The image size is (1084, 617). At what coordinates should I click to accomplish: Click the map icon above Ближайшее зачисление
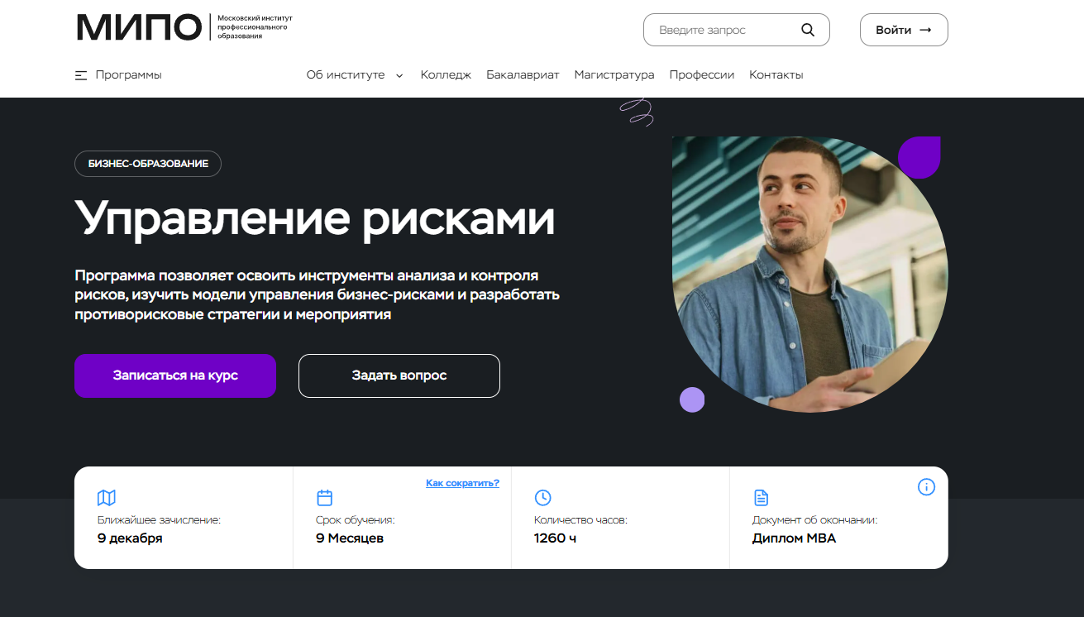107,498
